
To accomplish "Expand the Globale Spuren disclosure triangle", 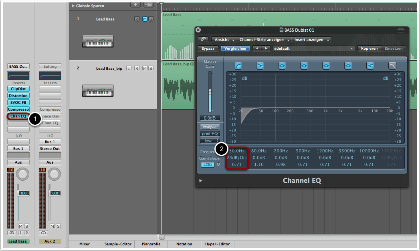I will pos(73,6).
